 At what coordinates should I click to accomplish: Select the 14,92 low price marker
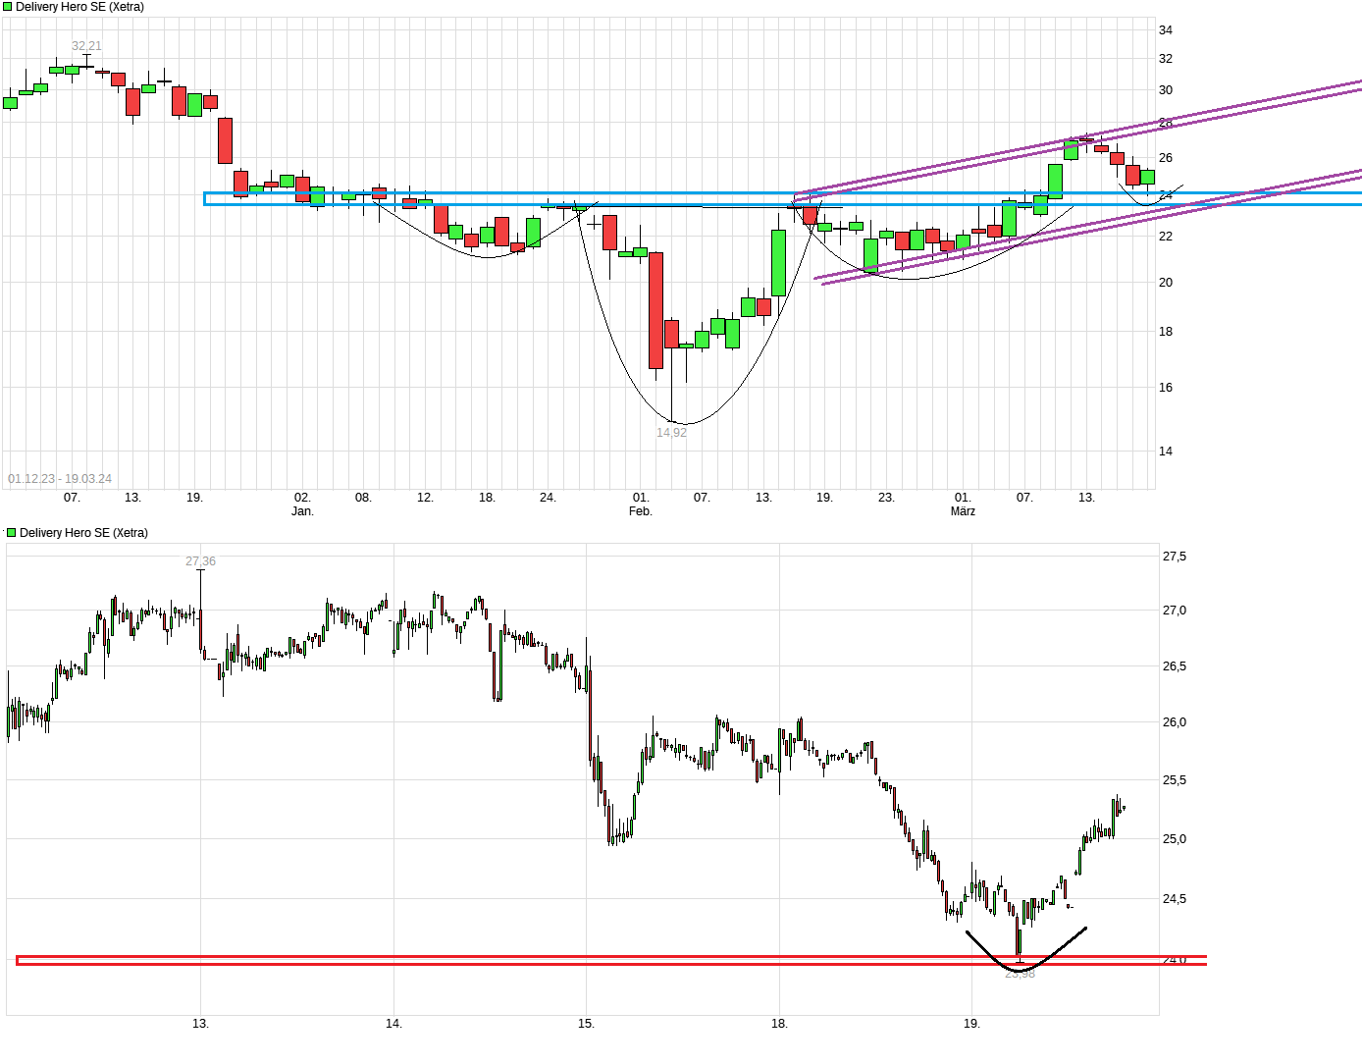coord(671,431)
